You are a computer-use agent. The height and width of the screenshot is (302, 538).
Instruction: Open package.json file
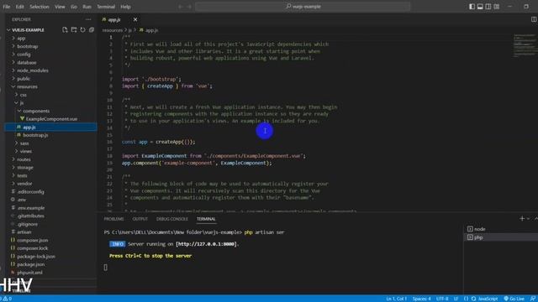coord(30,264)
